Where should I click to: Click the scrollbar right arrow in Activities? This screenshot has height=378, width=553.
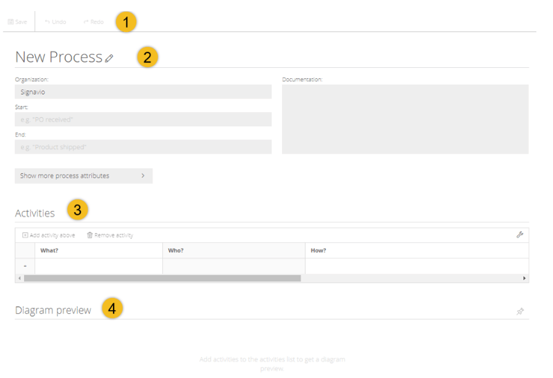(524, 278)
